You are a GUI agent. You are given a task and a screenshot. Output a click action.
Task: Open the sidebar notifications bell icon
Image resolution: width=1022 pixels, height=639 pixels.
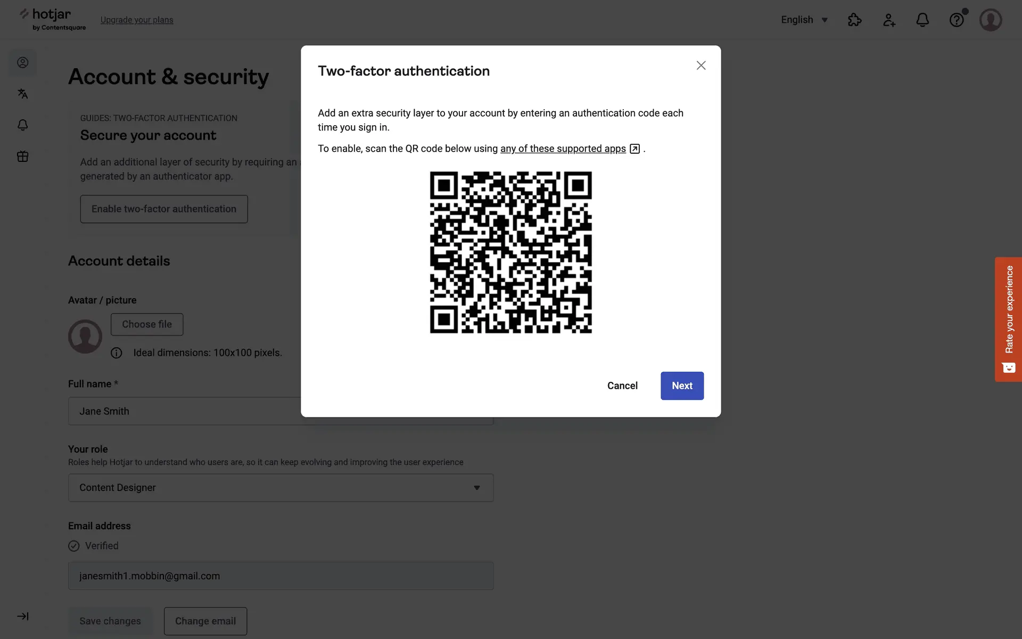pyautogui.click(x=22, y=125)
